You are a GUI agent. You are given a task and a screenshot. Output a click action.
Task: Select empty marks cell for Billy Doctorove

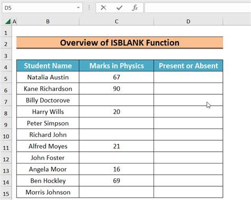click(x=116, y=100)
